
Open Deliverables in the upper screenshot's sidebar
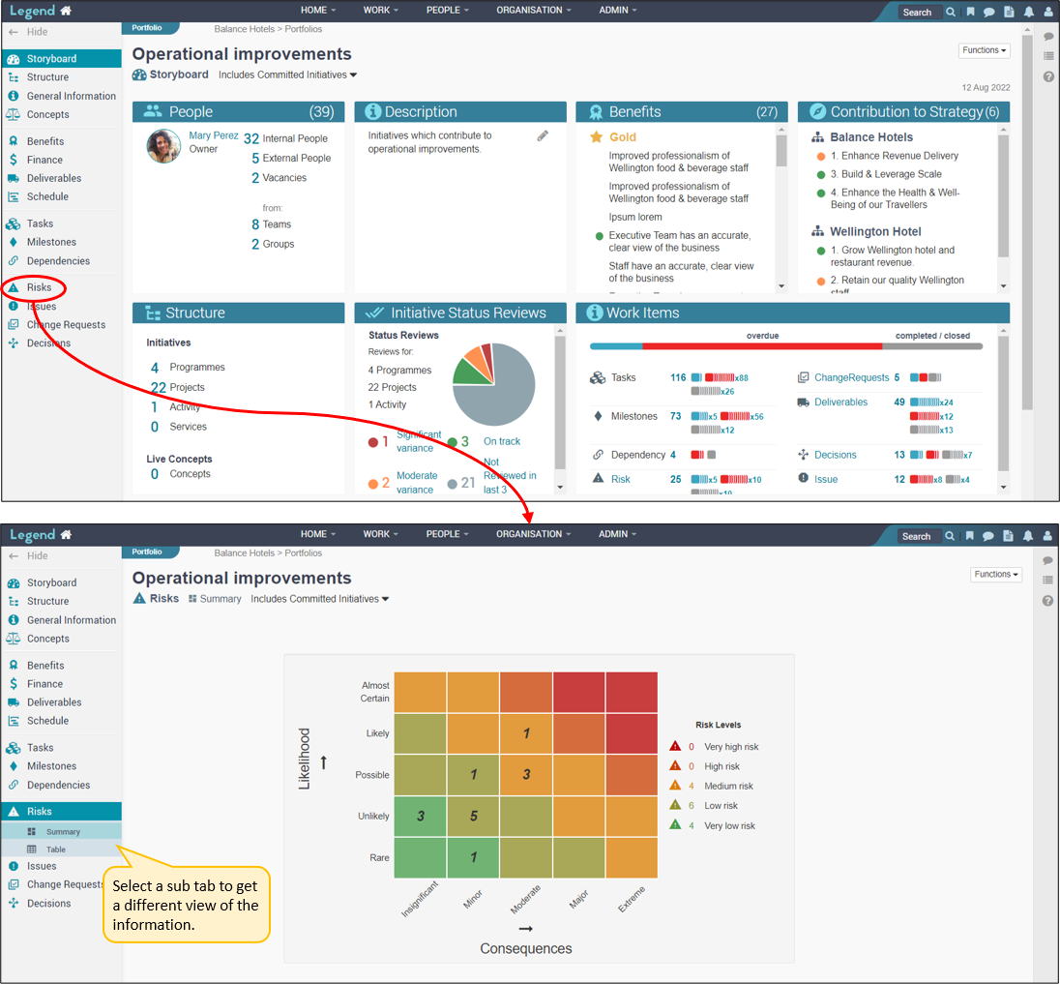pos(54,178)
